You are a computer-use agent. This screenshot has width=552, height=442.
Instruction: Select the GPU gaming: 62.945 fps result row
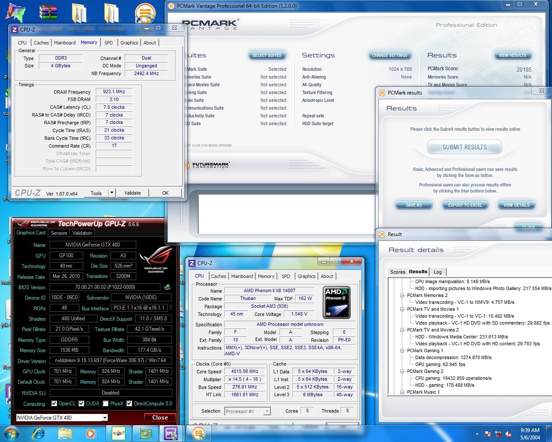point(440,364)
